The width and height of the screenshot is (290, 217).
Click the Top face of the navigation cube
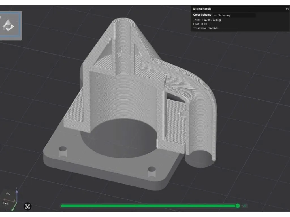coord(8,194)
